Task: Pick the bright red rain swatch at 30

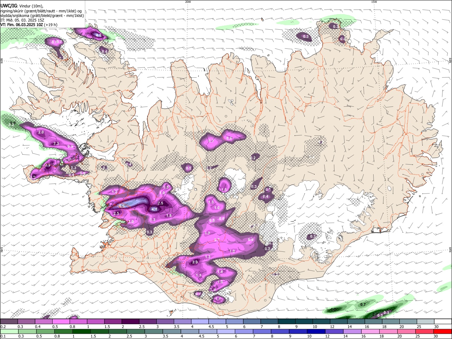Action: tap(442, 331)
